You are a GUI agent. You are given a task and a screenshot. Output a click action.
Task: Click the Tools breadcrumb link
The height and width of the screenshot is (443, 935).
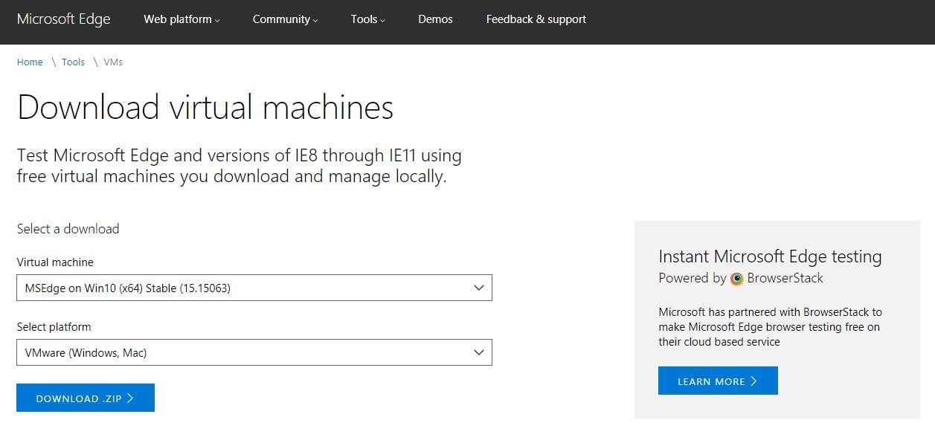[73, 62]
